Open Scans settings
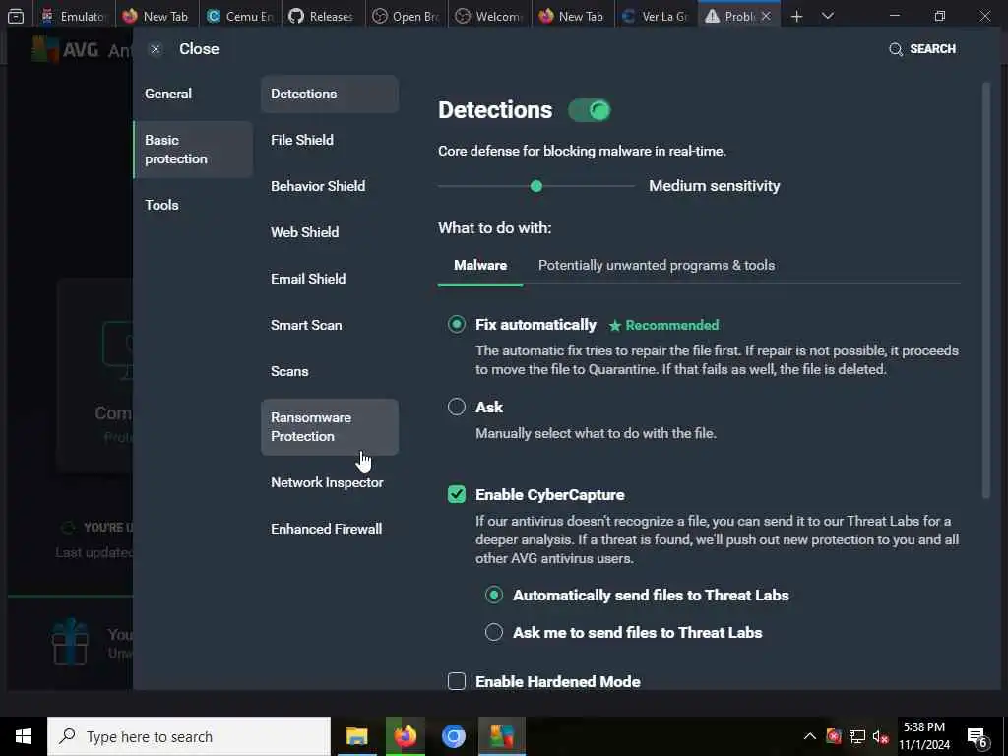This screenshot has height=756, width=1008. click(330, 371)
